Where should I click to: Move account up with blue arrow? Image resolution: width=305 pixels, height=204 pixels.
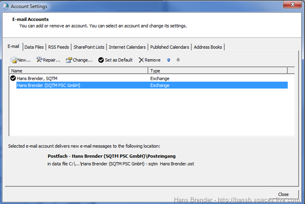(168, 60)
